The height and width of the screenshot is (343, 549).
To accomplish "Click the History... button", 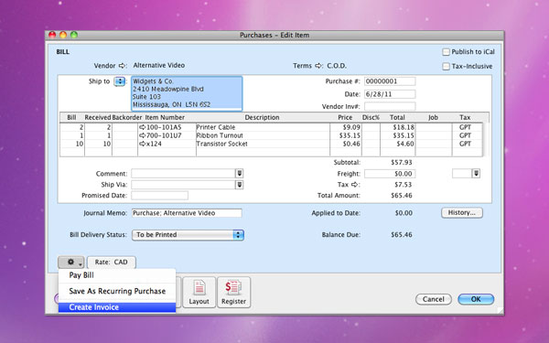I will pyautogui.click(x=462, y=213).
